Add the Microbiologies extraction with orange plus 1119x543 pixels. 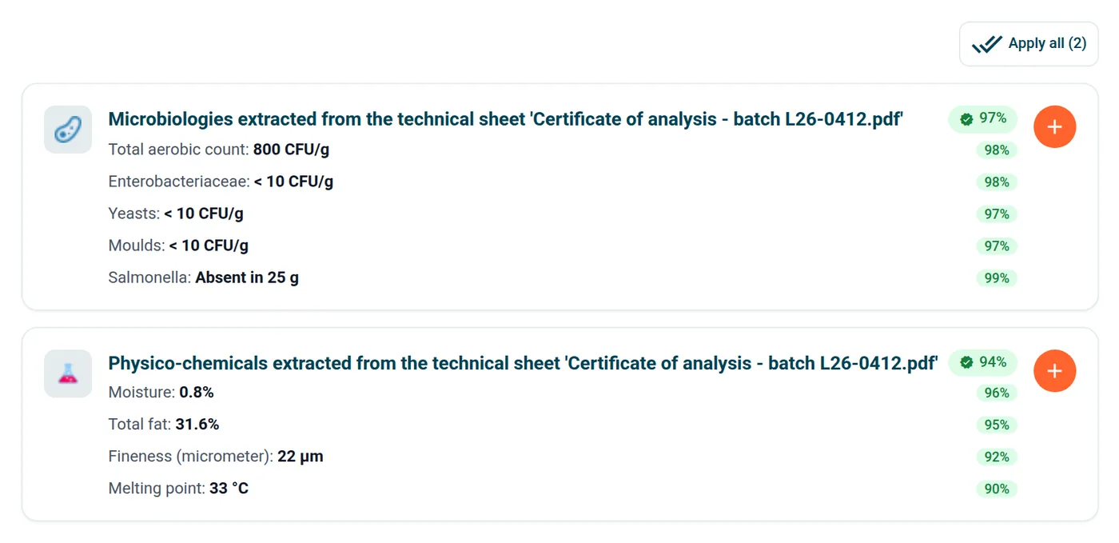[x=1054, y=127]
